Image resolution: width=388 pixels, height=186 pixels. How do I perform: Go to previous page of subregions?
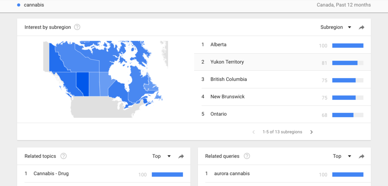tap(253, 132)
